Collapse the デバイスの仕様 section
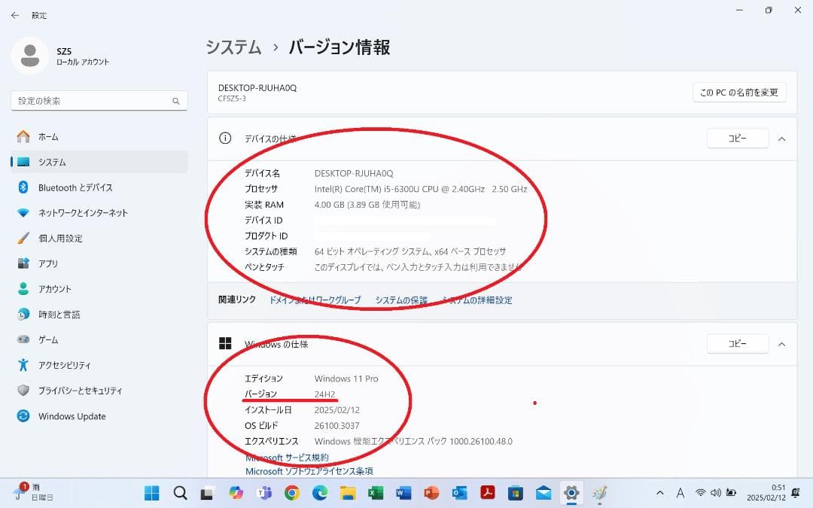This screenshot has width=813, height=508. click(781, 138)
